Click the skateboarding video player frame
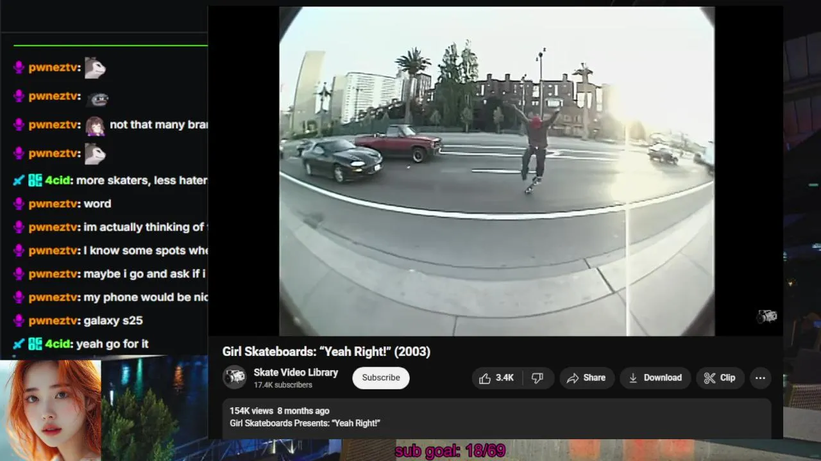 tap(496, 171)
